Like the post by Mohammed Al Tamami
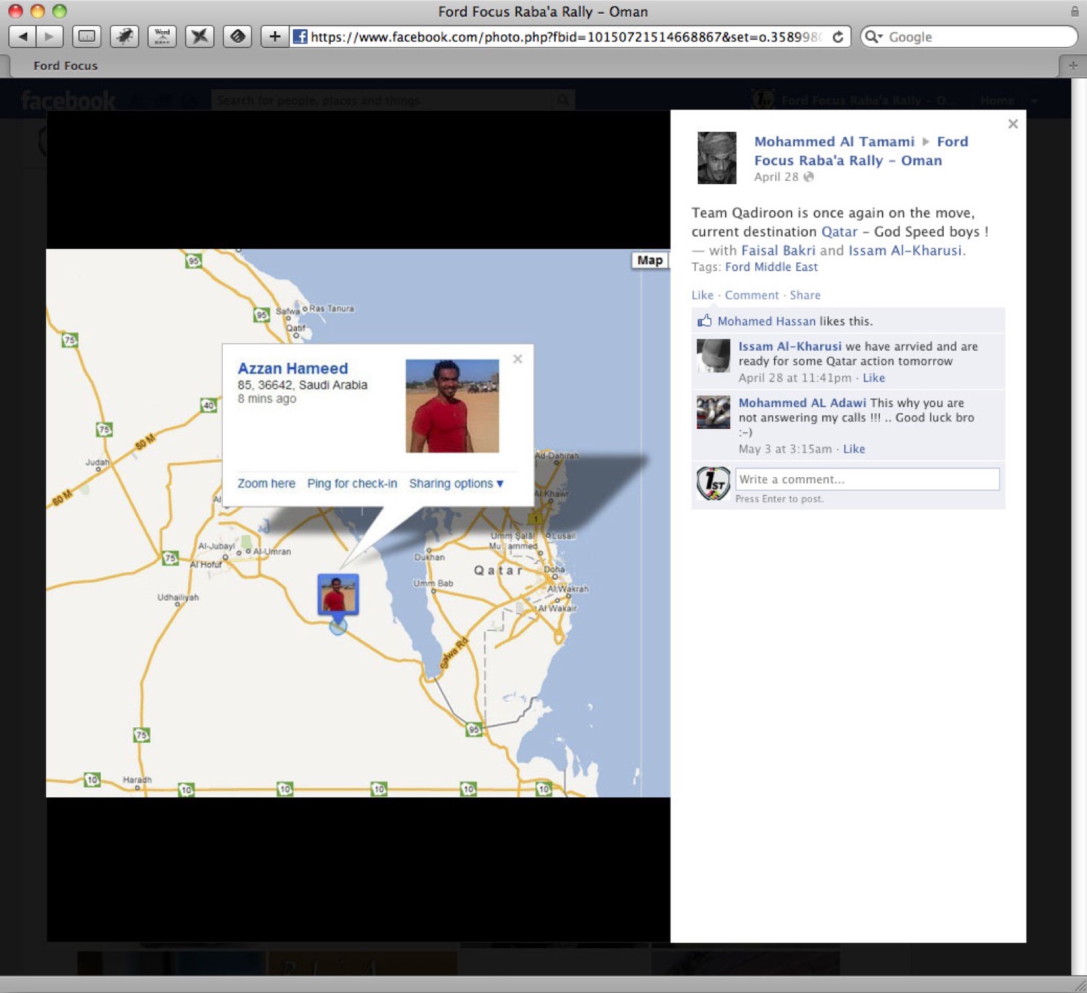 (702, 295)
